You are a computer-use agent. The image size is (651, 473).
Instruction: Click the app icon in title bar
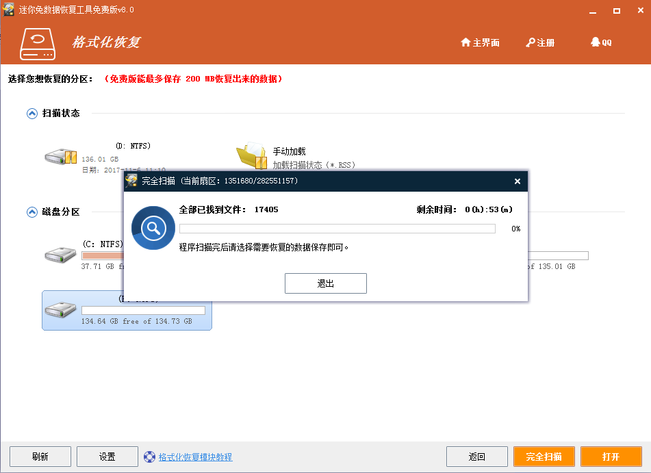(8, 9)
